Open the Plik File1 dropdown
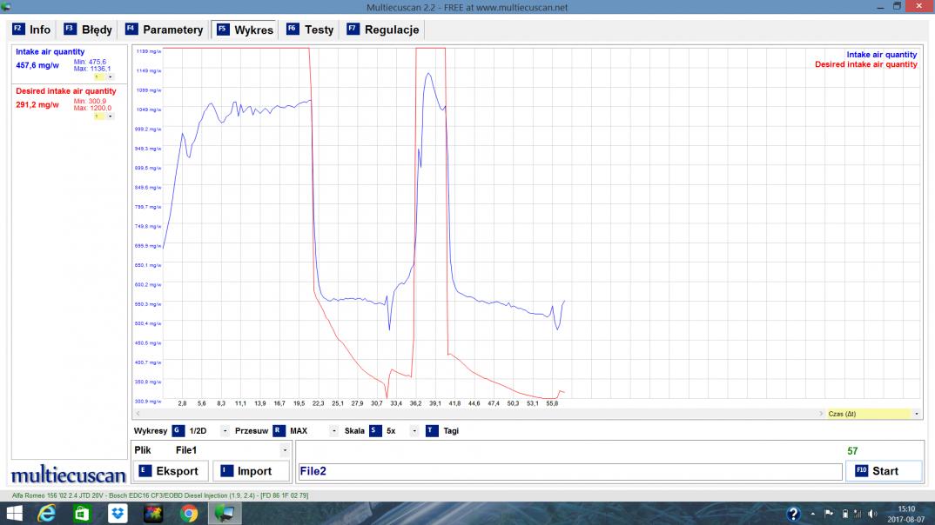This screenshot has width=935, height=525. 285,450
